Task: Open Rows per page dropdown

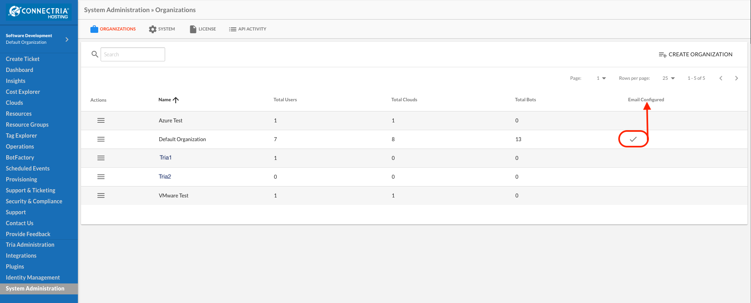Action: click(x=669, y=78)
